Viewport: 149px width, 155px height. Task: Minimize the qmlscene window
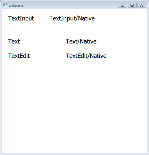(122, 5)
